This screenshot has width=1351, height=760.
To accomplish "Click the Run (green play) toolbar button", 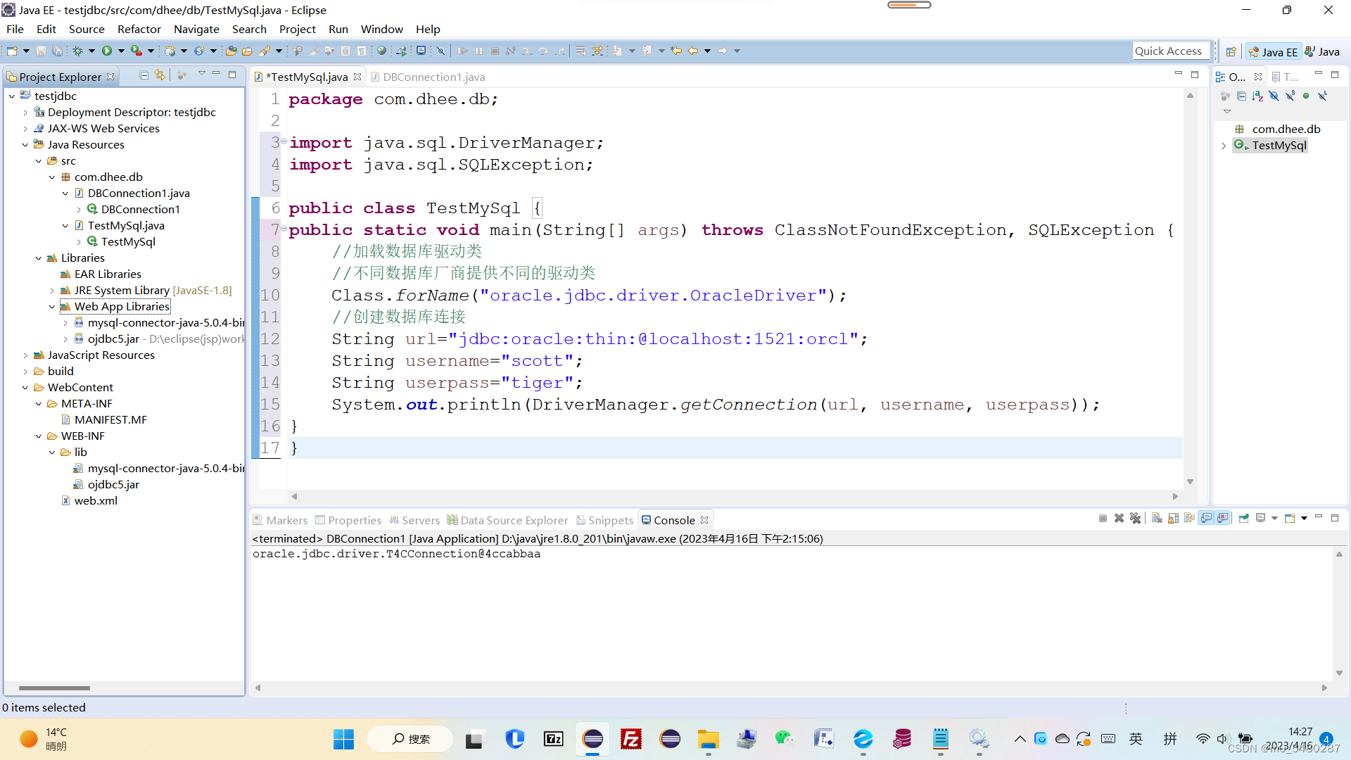I will pos(107,51).
